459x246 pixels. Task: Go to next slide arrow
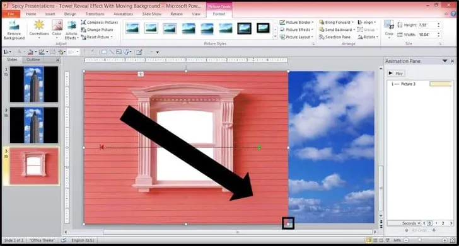tap(381, 226)
